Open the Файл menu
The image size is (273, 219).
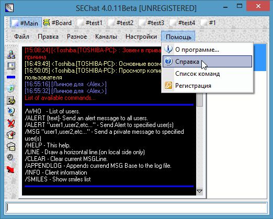(x=21, y=37)
